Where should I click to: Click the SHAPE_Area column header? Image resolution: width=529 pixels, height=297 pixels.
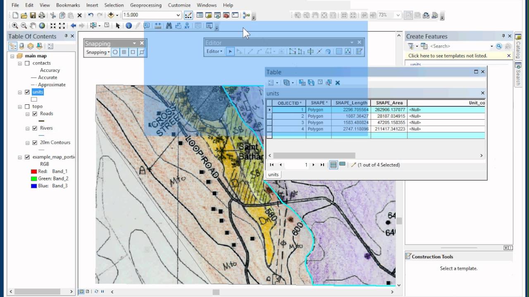click(389, 103)
